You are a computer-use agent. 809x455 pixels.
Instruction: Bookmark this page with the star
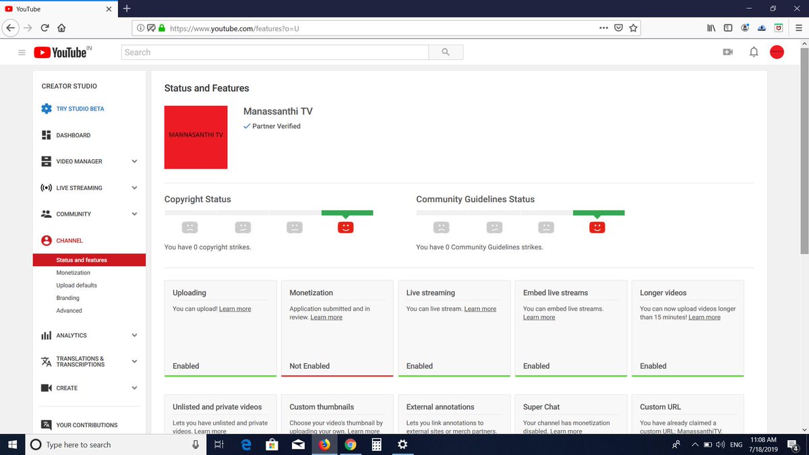pos(633,28)
